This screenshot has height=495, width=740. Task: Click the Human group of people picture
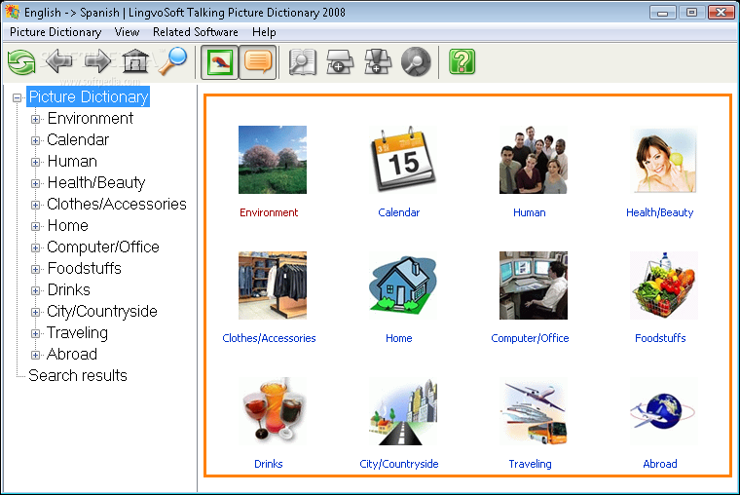tap(534, 160)
